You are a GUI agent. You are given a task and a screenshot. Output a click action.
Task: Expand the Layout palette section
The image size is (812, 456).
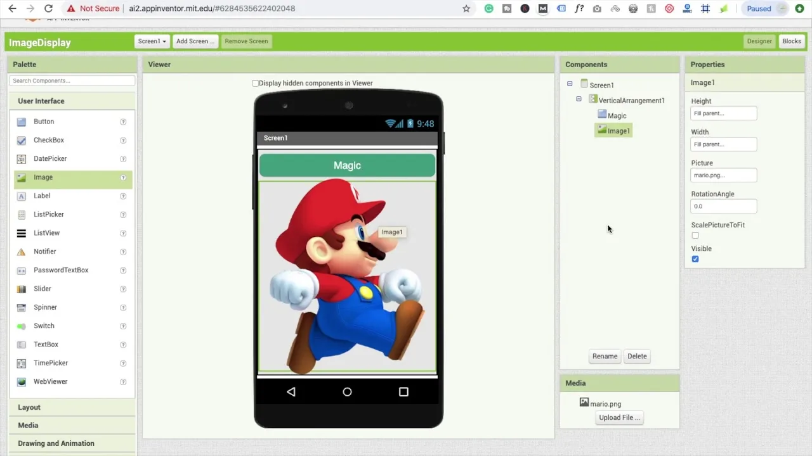pyautogui.click(x=73, y=407)
